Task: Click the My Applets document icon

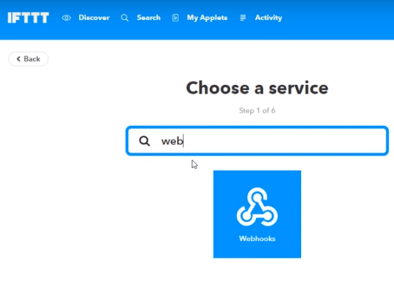Action: point(175,18)
